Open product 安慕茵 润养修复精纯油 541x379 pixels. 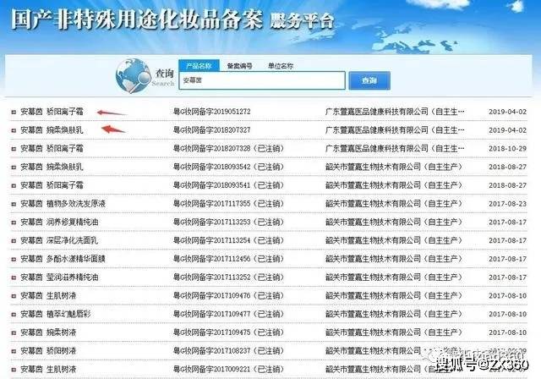pos(59,222)
